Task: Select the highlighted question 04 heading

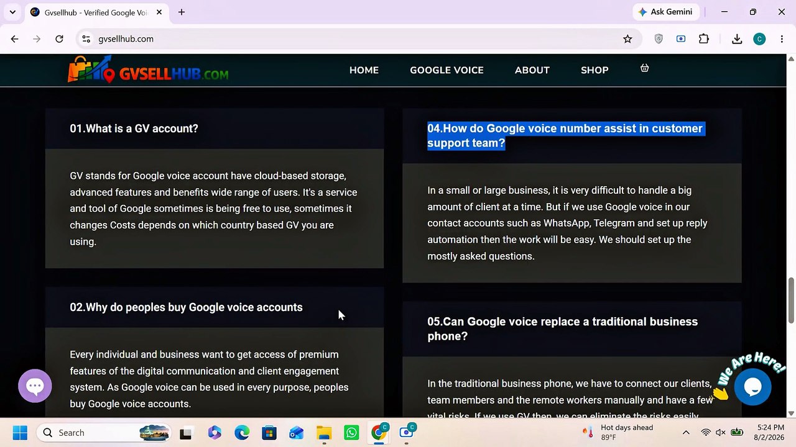Action: click(565, 135)
